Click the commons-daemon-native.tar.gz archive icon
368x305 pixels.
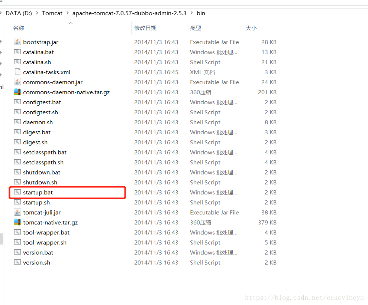[x=17, y=92]
